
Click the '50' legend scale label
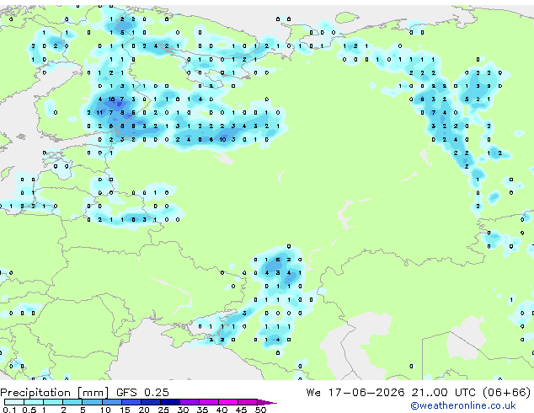point(260,410)
